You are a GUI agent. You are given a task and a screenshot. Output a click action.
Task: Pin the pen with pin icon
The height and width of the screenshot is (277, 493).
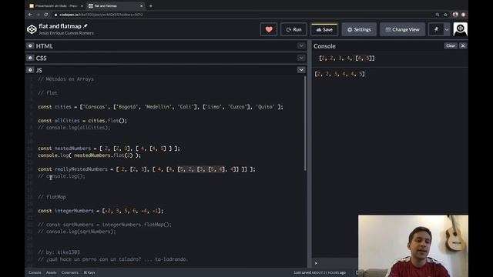(436, 29)
